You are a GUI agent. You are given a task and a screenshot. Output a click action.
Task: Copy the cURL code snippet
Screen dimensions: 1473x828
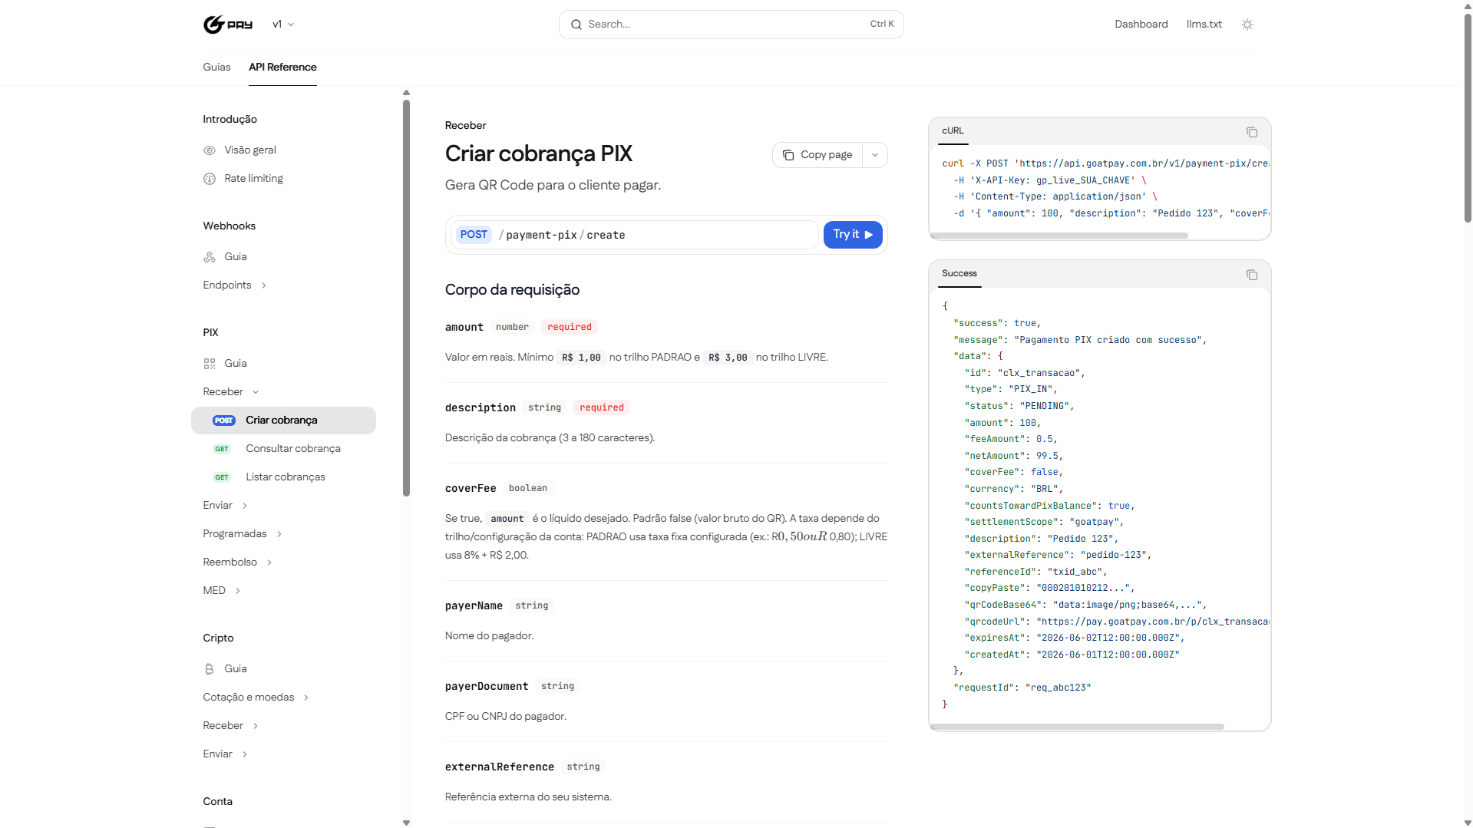pos(1252,132)
